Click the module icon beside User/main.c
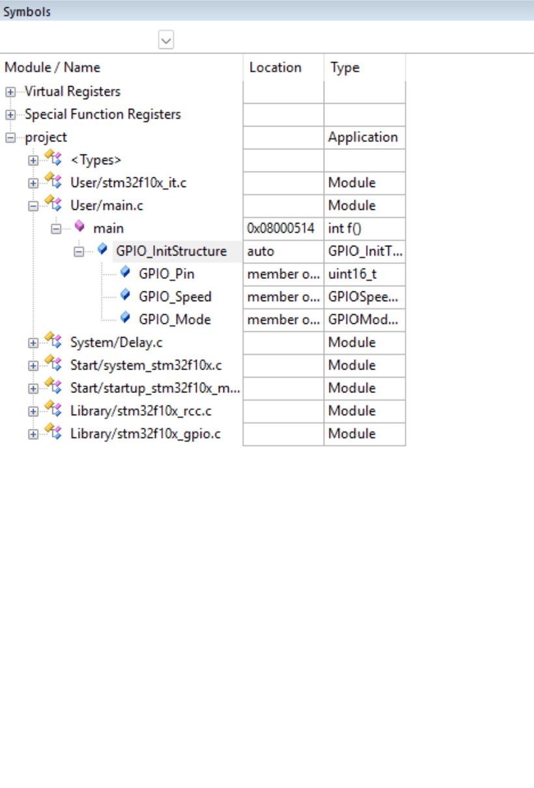The width and height of the screenshot is (534, 788). tap(53, 205)
